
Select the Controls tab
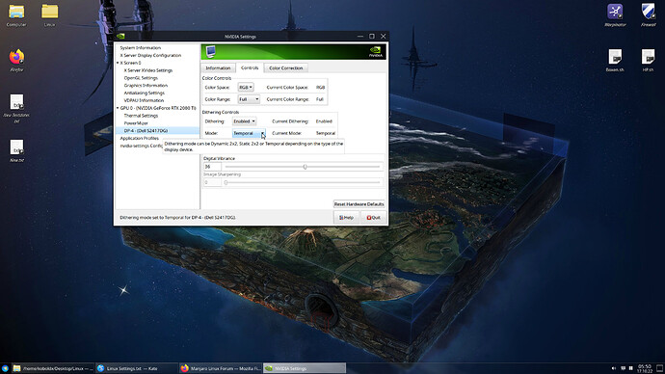pos(250,67)
